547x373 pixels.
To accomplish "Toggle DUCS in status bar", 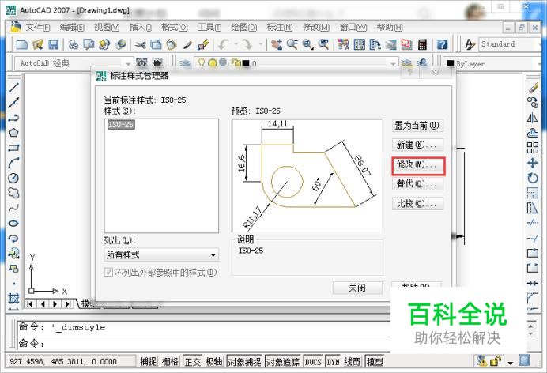I will 313,361.
